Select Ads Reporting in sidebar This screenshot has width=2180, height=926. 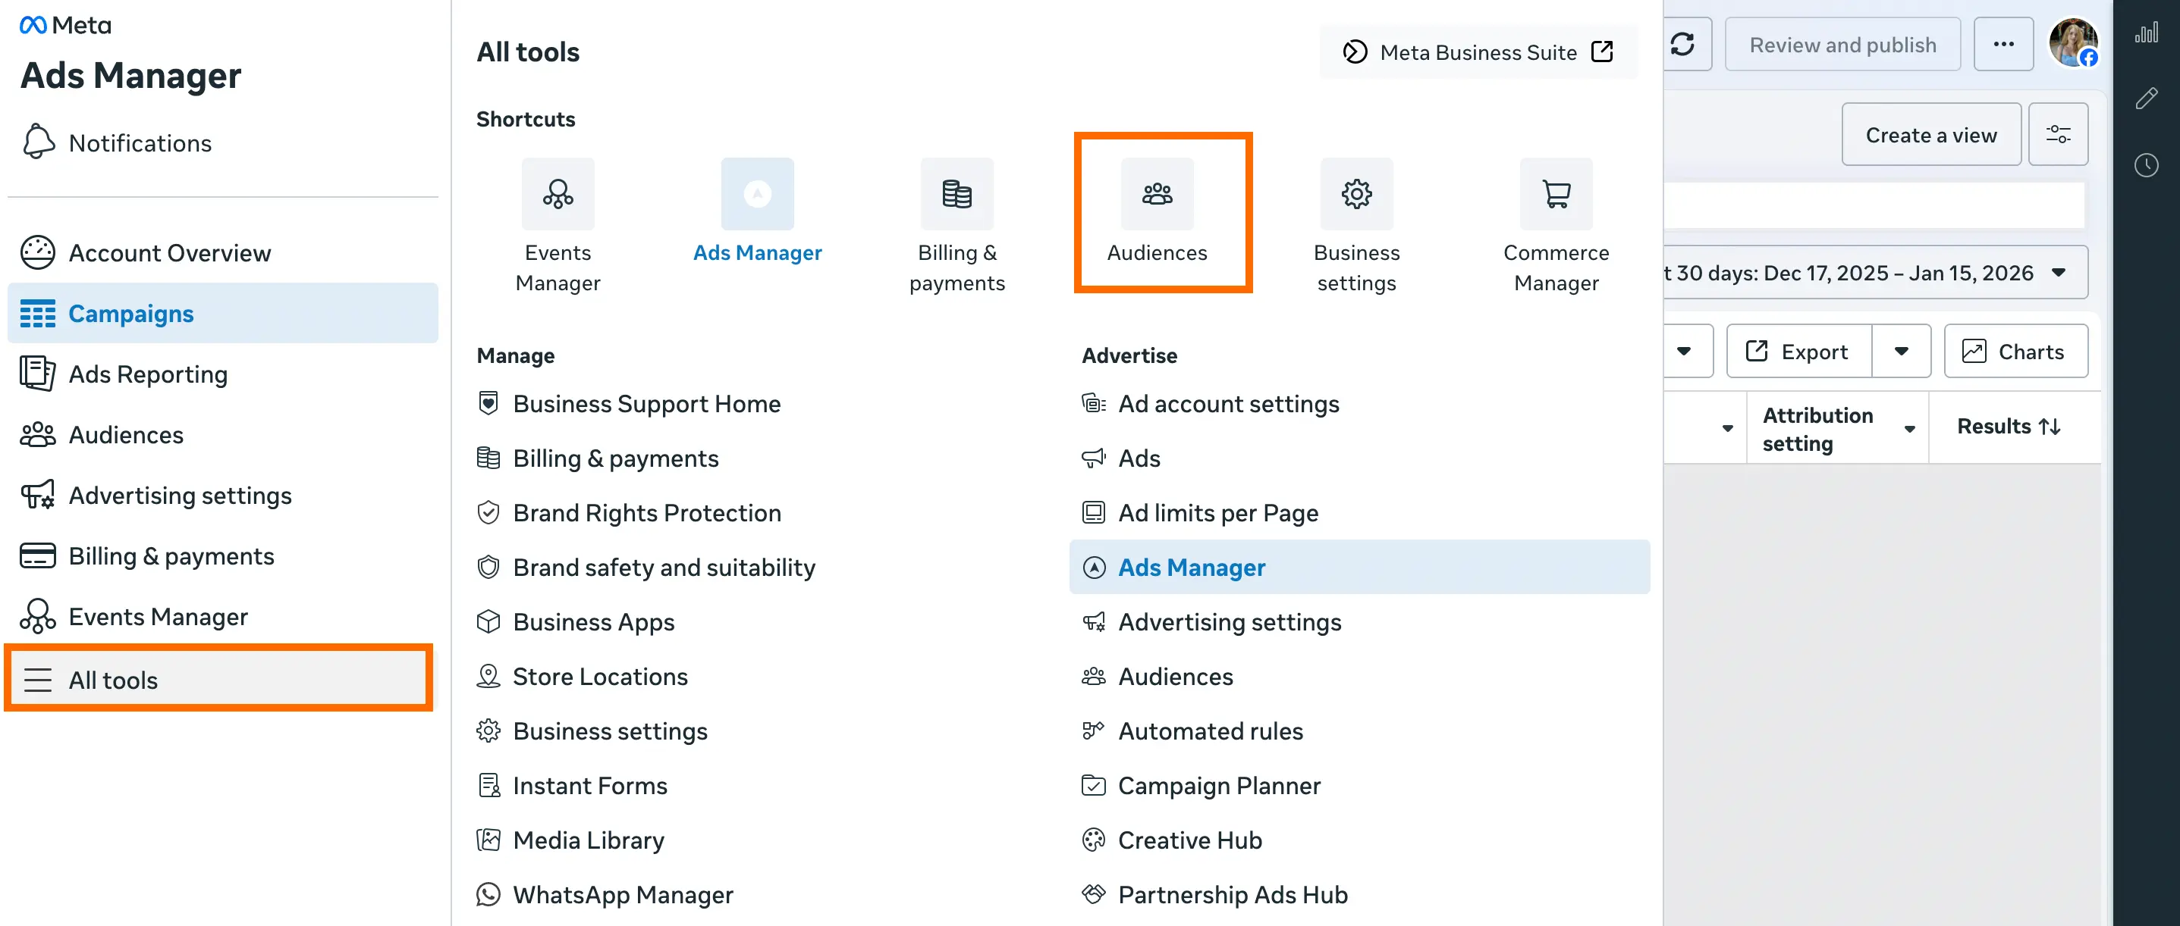[x=147, y=374]
